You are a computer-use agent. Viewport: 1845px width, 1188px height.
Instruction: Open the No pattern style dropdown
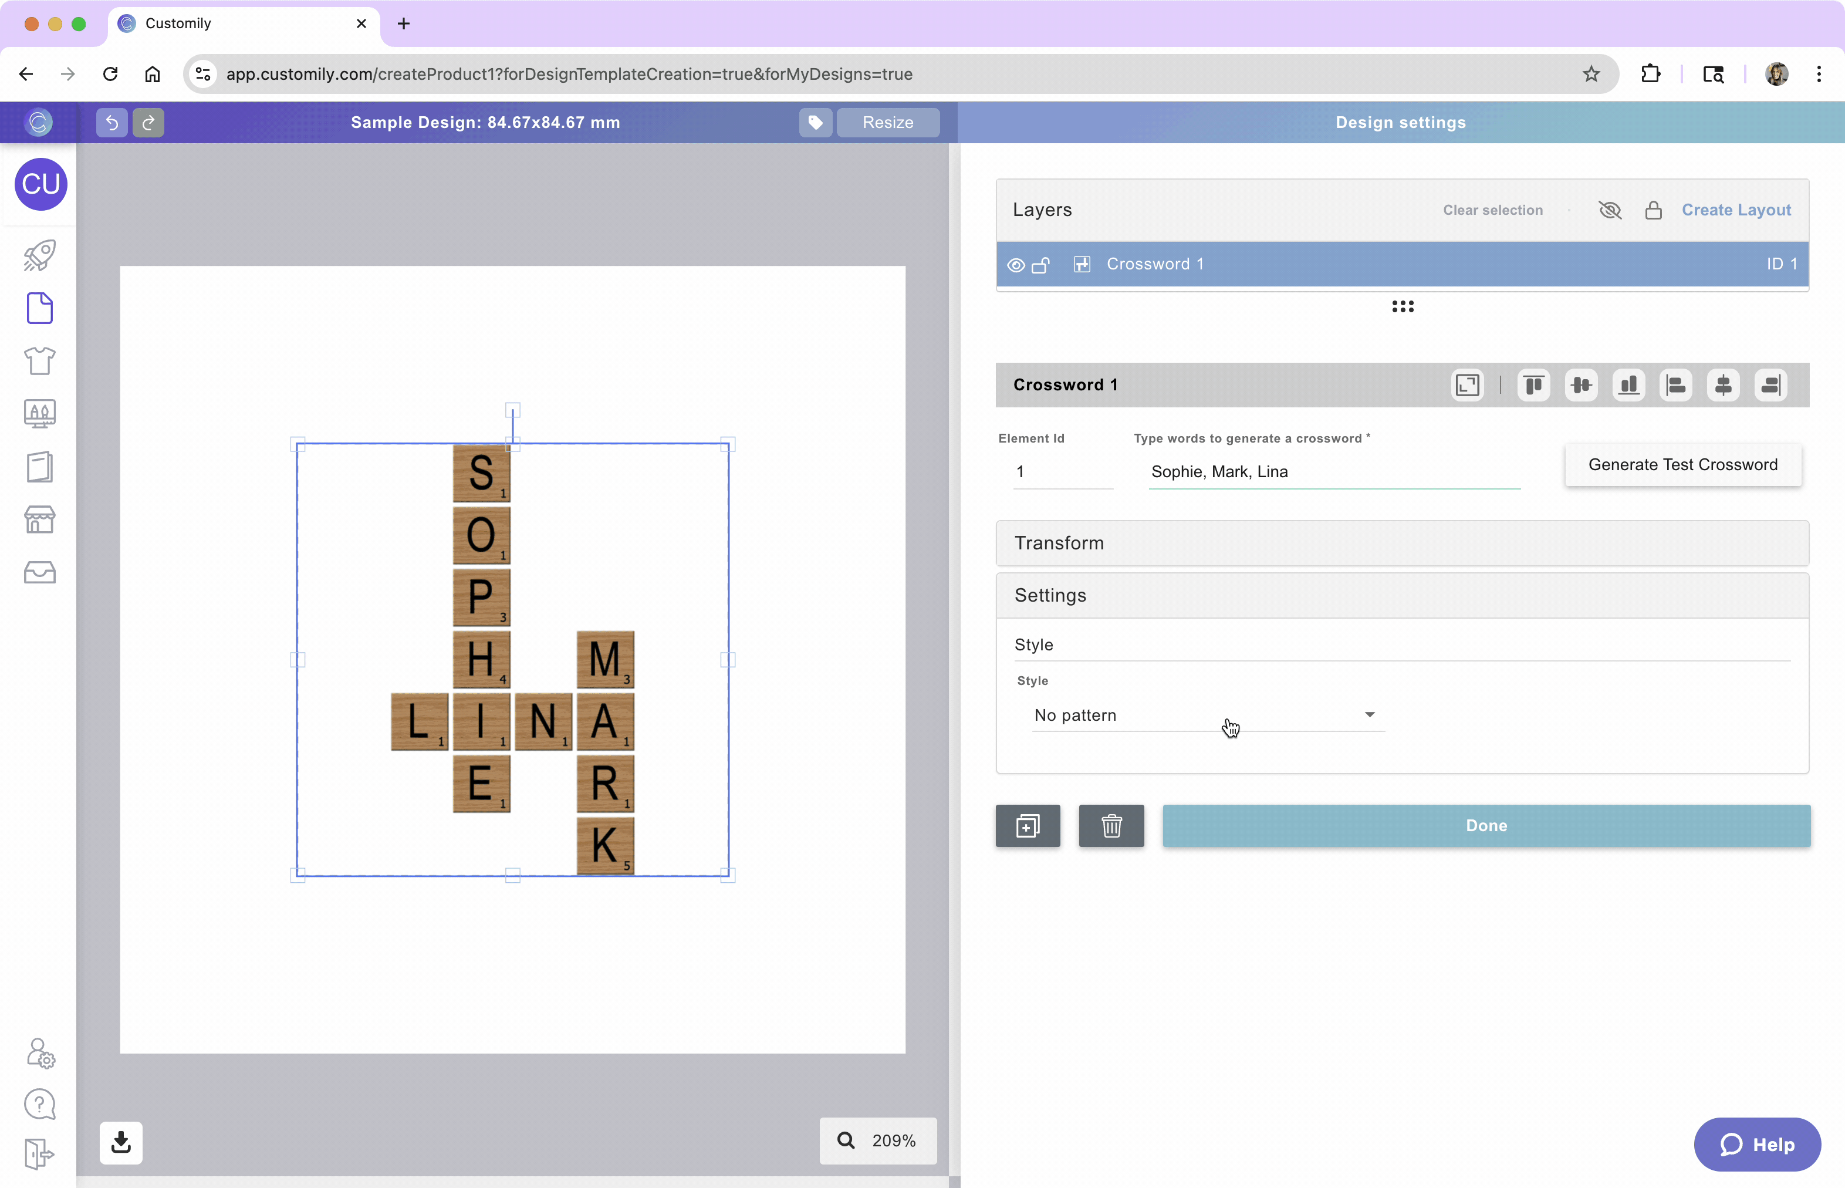click(x=1207, y=715)
